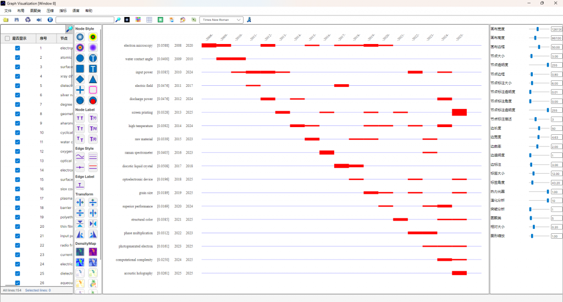This screenshot has width=563, height=302.
Task: Select the blue square node style
Action: click(x=80, y=69)
